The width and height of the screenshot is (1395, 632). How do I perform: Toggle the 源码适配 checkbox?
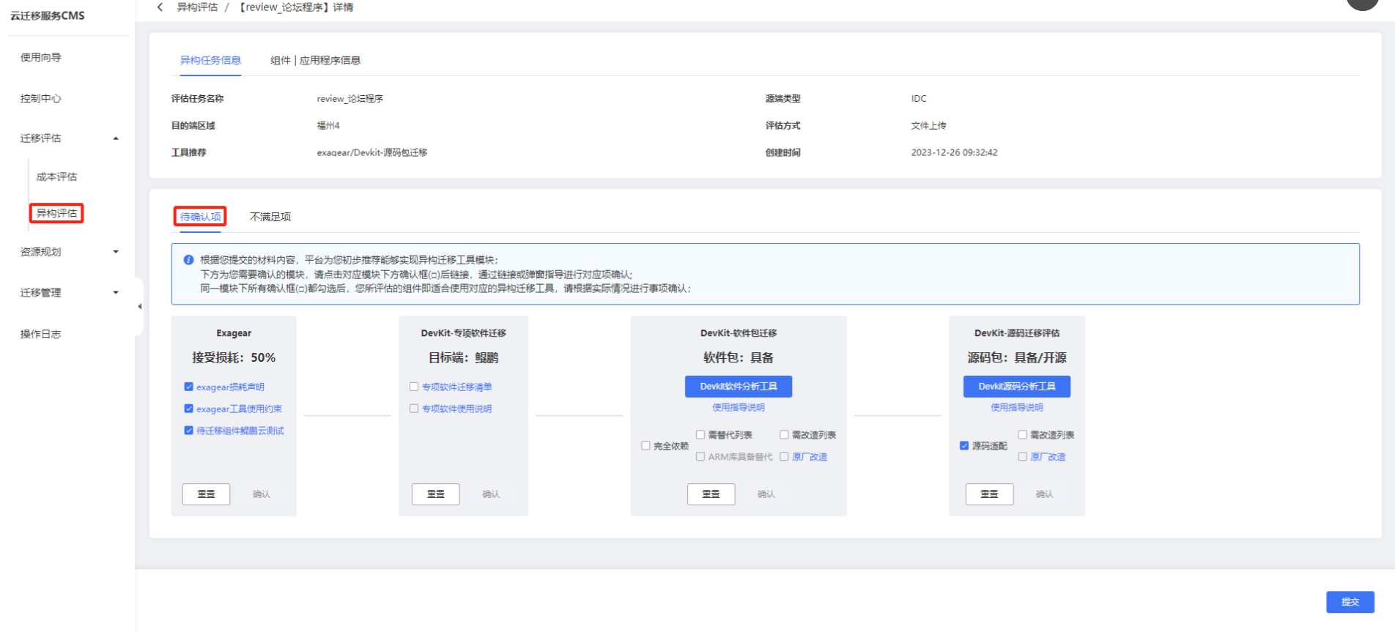[964, 445]
